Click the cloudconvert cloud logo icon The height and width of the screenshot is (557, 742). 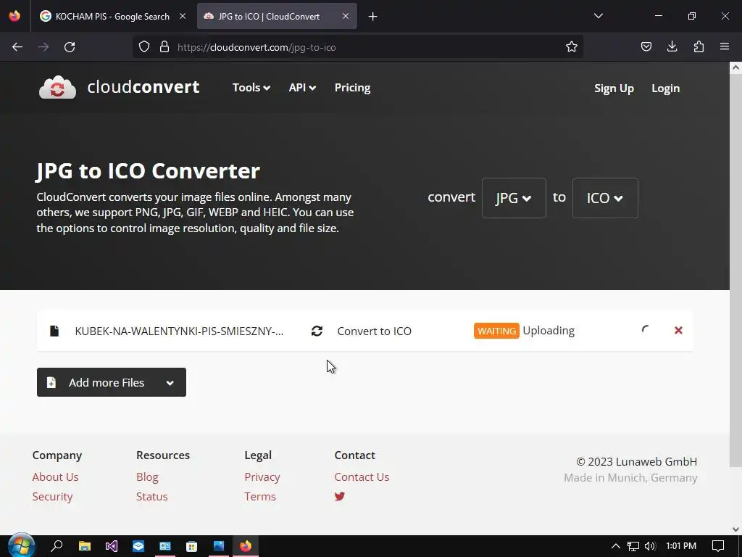(x=57, y=87)
